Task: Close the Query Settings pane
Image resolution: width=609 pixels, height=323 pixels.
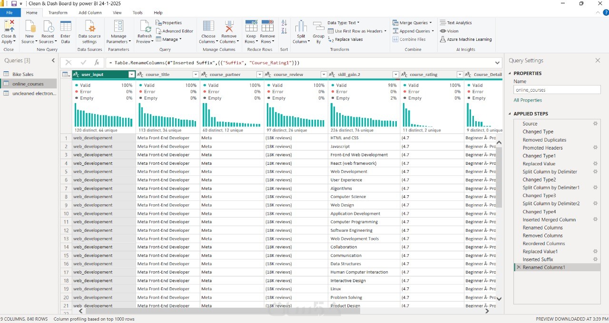Action: pos(598,61)
